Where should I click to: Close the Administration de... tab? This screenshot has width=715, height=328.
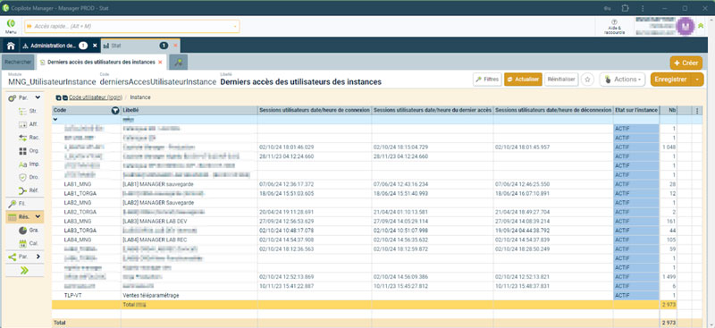95,46
